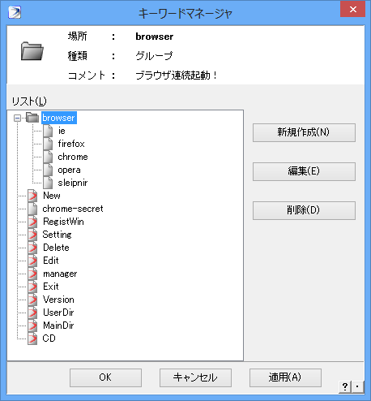Screen dimensions: 371x401
Task: Select the Version entry in list
Action: click(x=58, y=300)
